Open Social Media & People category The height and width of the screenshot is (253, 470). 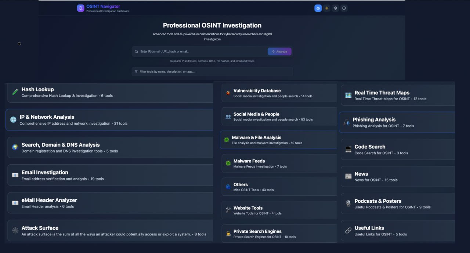coord(279,117)
